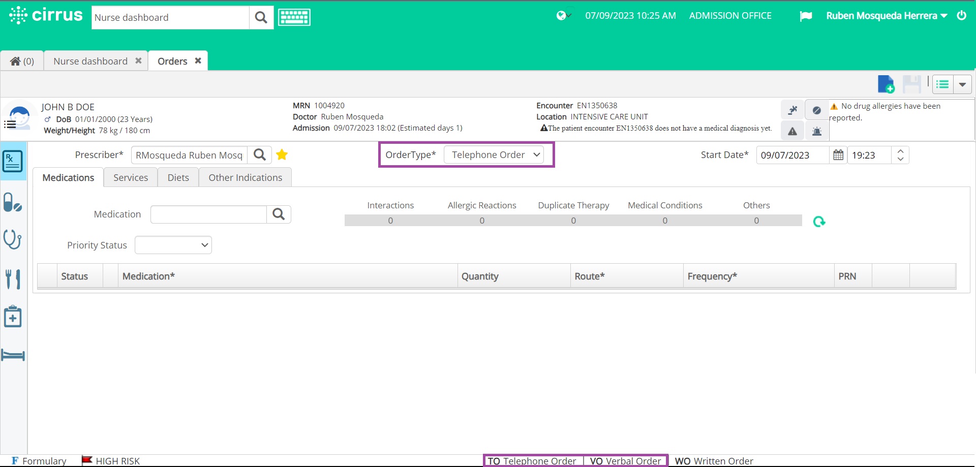The image size is (976, 467).
Task: Open the OrderType dropdown showing Telephone Order
Action: click(495, 154)
